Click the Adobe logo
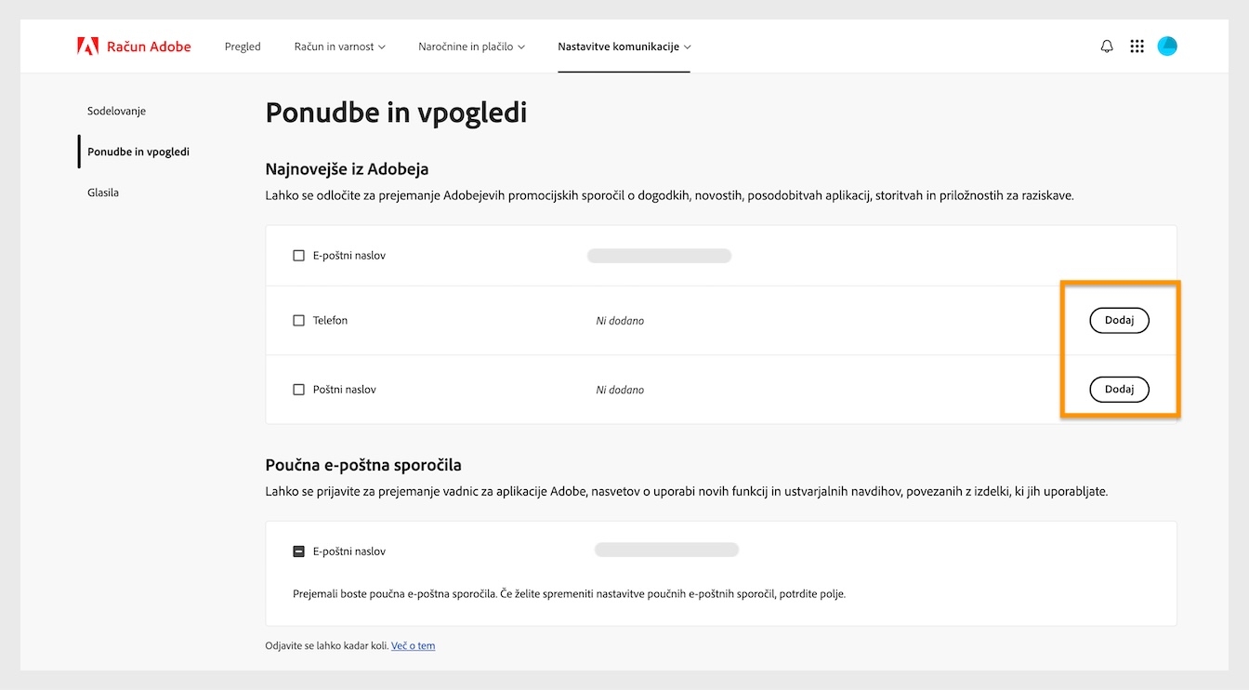 [86, 46]
